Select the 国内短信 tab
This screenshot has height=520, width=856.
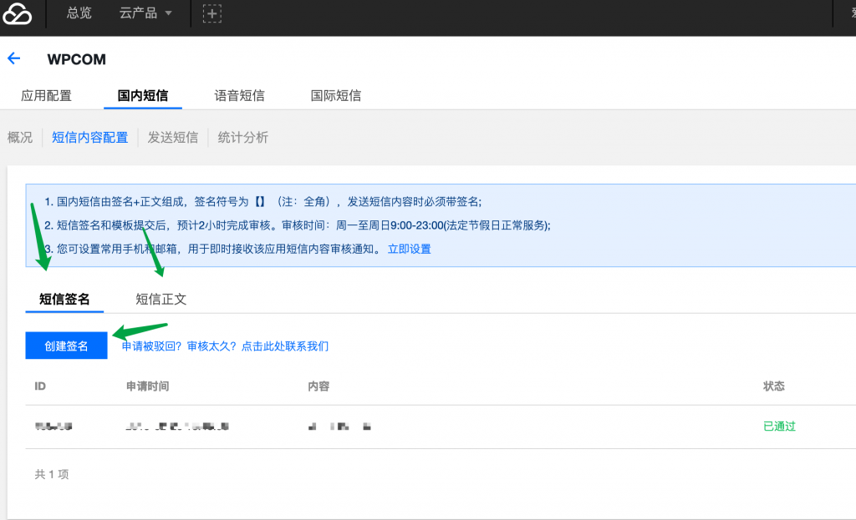click(142, 95)
